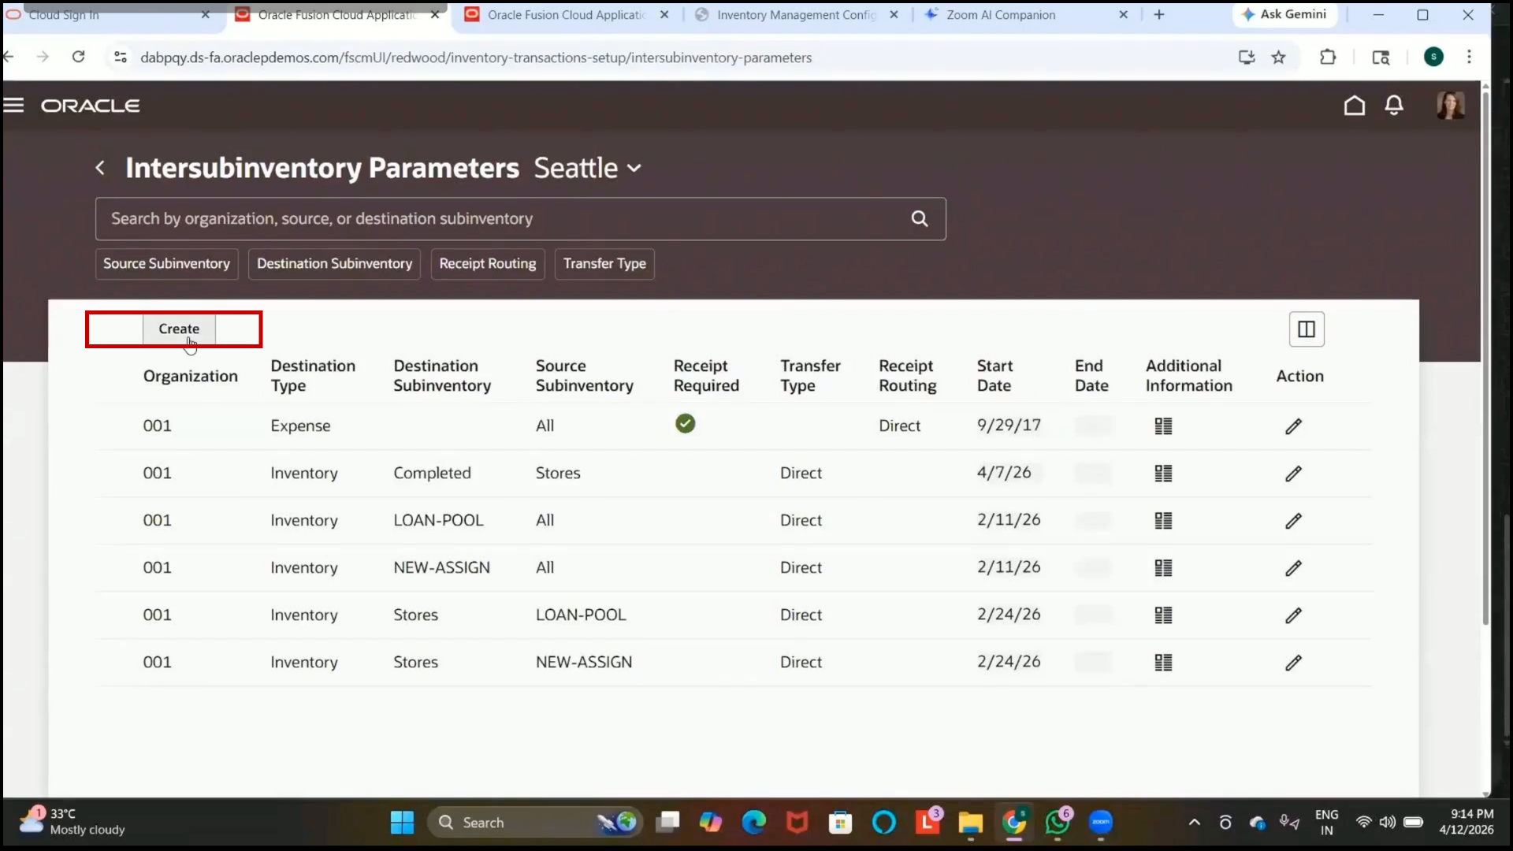Open a new browser tab
Image resolution: width=1513 pixels, height=851 pixels.
pos(1158,14)
